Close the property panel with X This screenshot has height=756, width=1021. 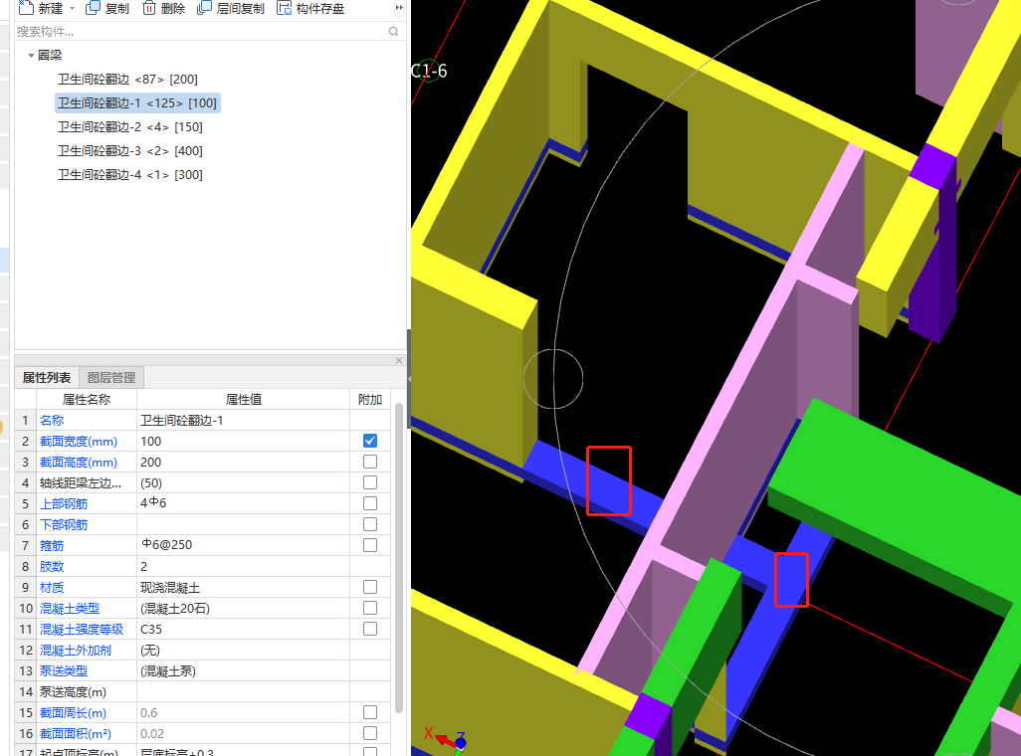(x=399, y=360)
